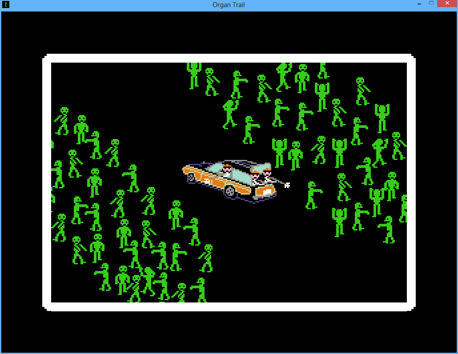Maximize the Organ Trail window

[431, 3]
